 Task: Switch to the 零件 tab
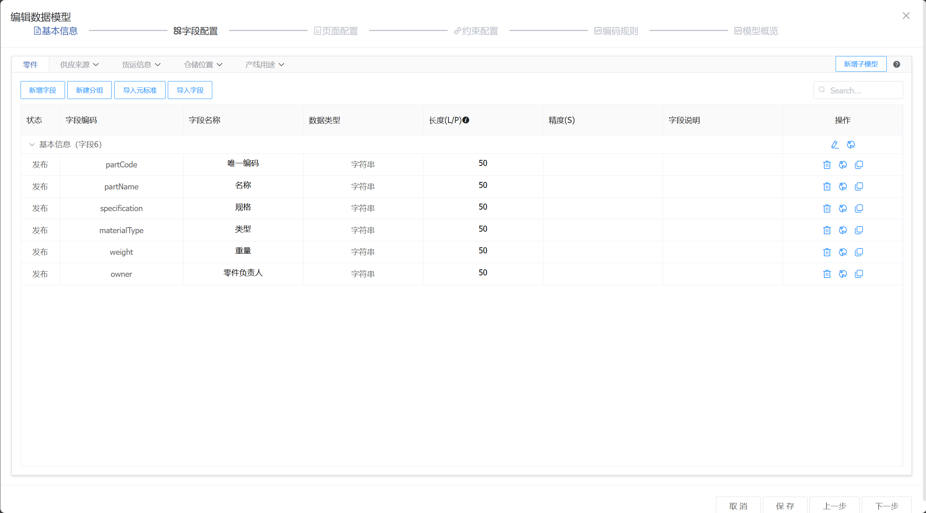click(x=30, y=65)
